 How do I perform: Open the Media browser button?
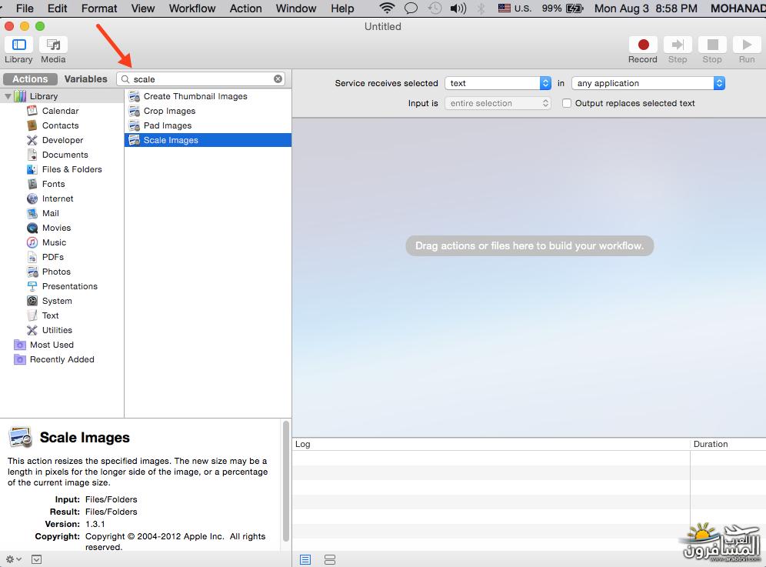pos(53,45)
